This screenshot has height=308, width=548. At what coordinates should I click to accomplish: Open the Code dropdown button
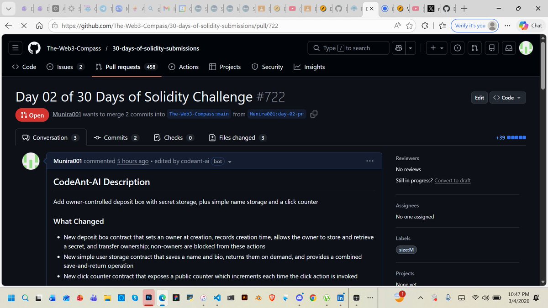coord(507,98)
